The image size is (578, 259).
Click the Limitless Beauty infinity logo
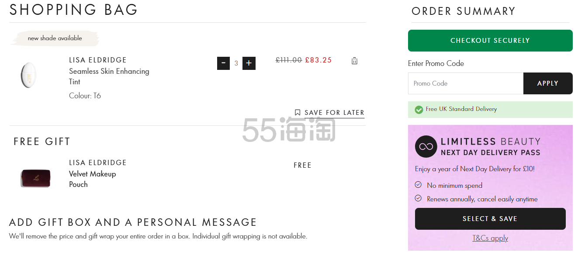tap(426, 147)
